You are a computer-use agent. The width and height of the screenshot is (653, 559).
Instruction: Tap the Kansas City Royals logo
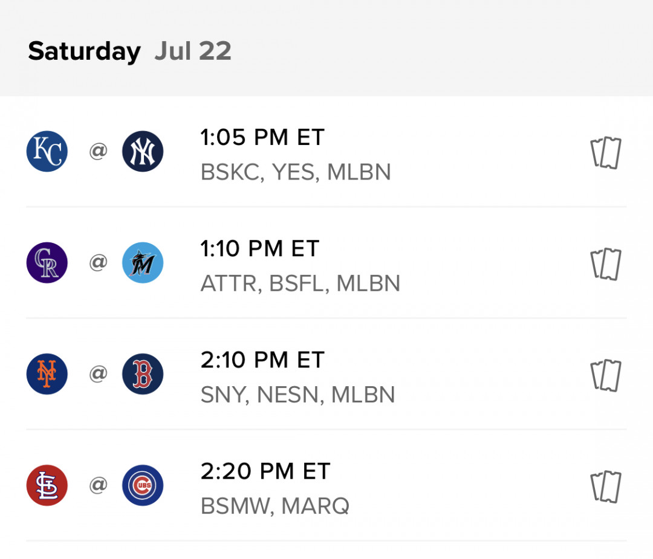point(47,151)
